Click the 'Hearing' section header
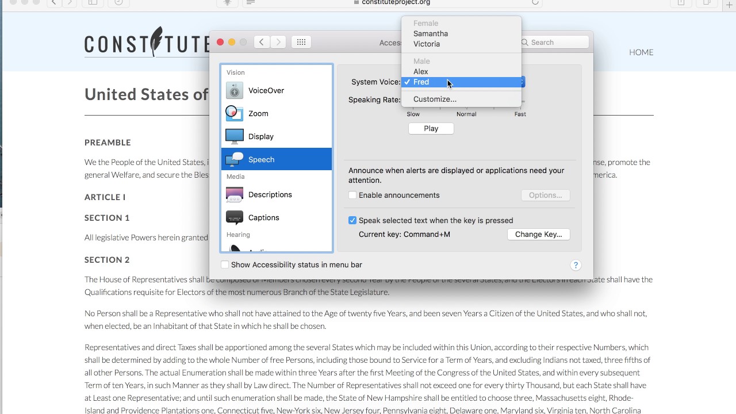736x414 pixels. 238,235
